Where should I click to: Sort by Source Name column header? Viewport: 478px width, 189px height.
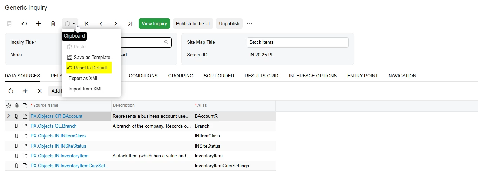point(70,106)
